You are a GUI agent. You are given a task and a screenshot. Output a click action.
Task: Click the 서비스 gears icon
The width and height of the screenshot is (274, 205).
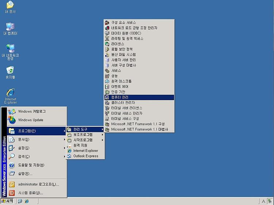tap(107, 71)
